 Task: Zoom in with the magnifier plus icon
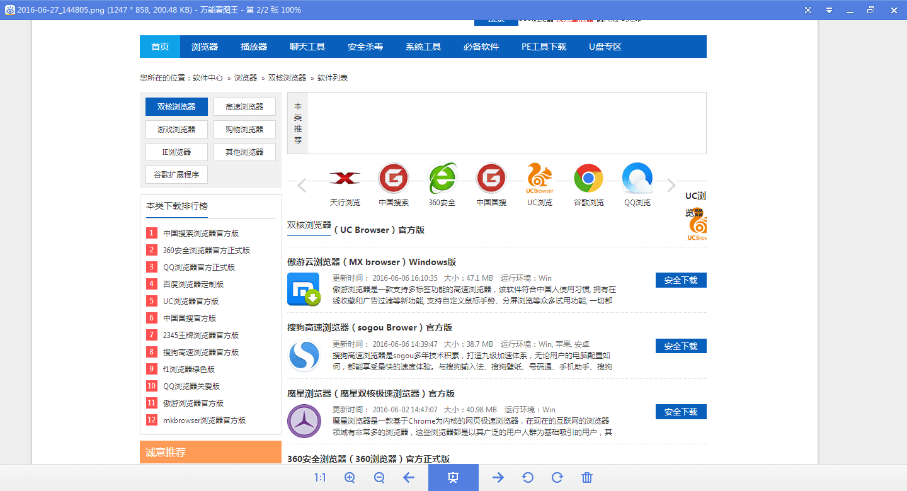pos(350,478)
